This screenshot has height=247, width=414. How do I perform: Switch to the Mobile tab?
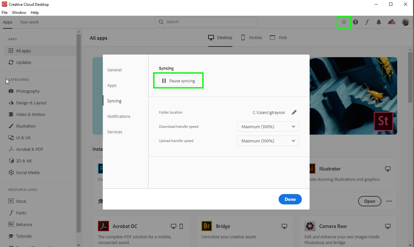pyautogui.click(x=251, y=38)
